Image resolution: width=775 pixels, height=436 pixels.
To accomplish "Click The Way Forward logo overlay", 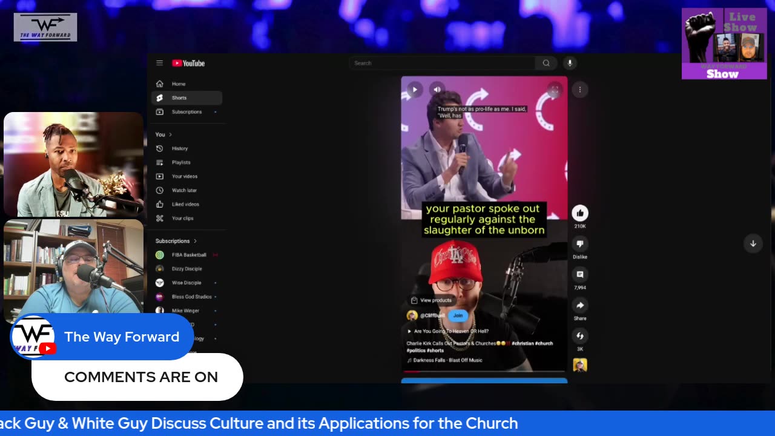I will point(45,27).
